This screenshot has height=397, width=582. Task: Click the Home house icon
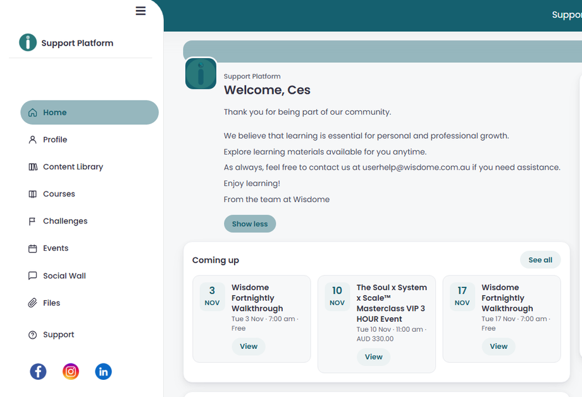pyautogui.click(x=33, y=113)
